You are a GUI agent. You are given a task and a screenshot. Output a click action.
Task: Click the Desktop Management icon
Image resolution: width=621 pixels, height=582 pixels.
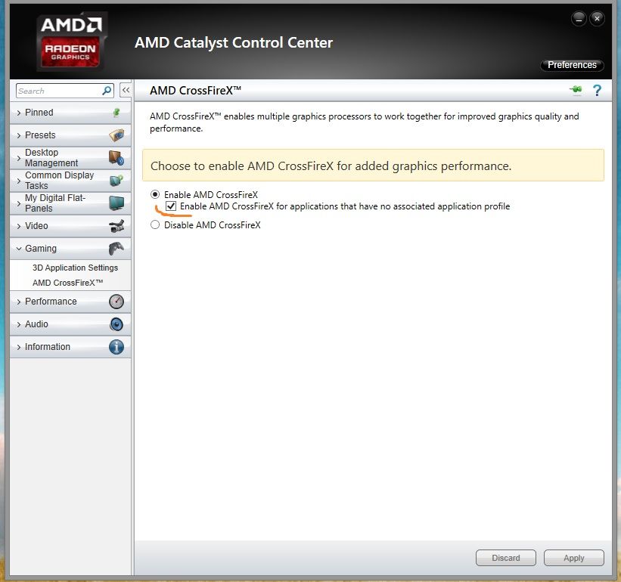coord(116,158)
